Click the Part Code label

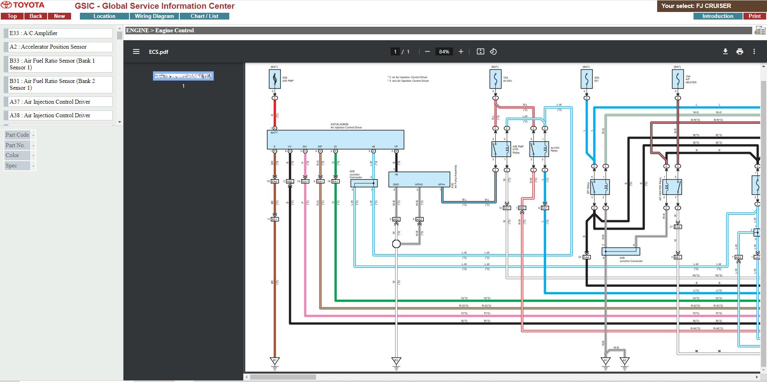(x=17, y=135)
